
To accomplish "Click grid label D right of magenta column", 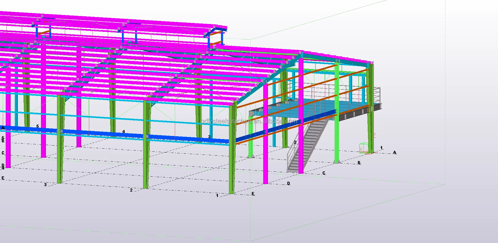I will tap(288, 183).
